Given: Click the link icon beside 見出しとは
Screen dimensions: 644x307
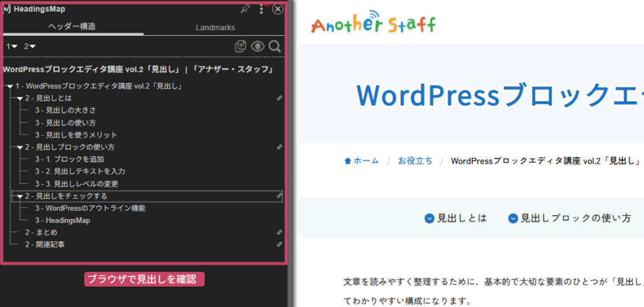Looking at the screenshot, I should [280, 98].
